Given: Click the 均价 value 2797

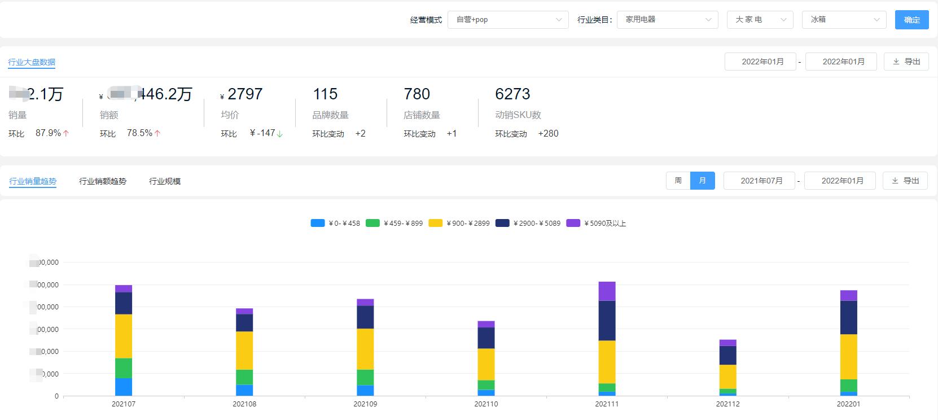Looking at the screenshot, I should 245,94.
